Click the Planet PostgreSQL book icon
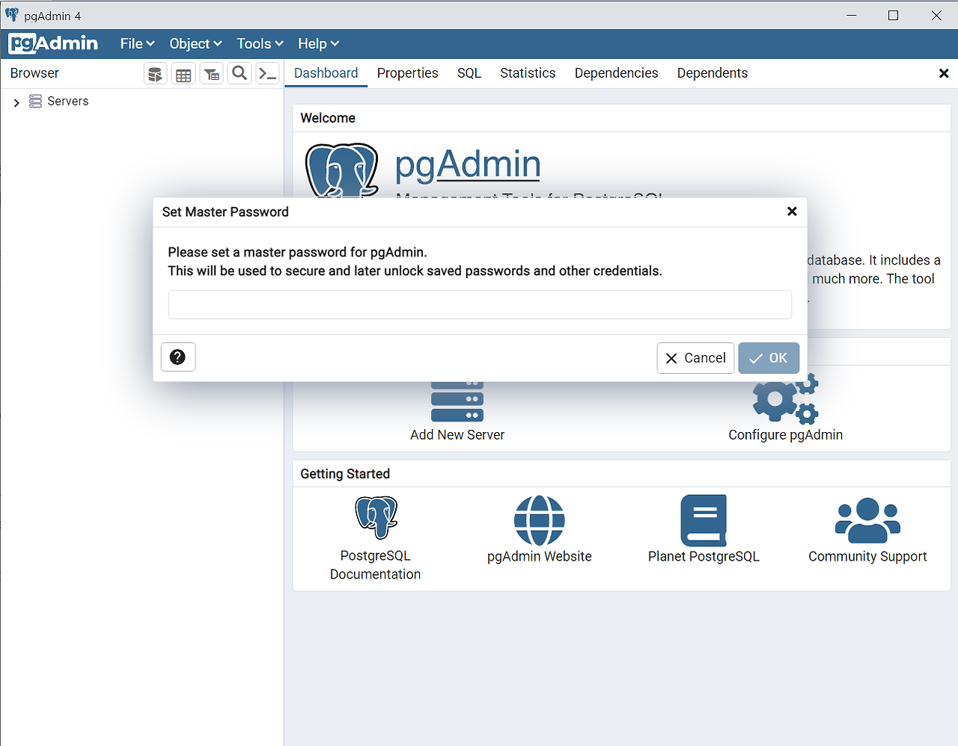958x746 pixels. click(704, 520)
